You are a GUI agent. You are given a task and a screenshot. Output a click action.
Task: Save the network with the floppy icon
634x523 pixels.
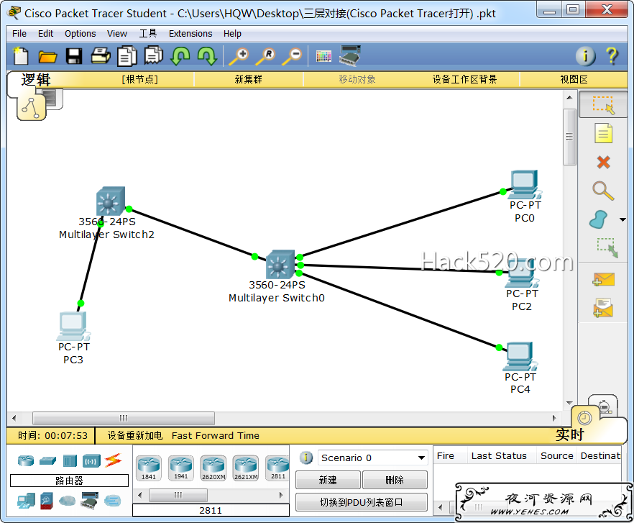click(x=74, y=56)
